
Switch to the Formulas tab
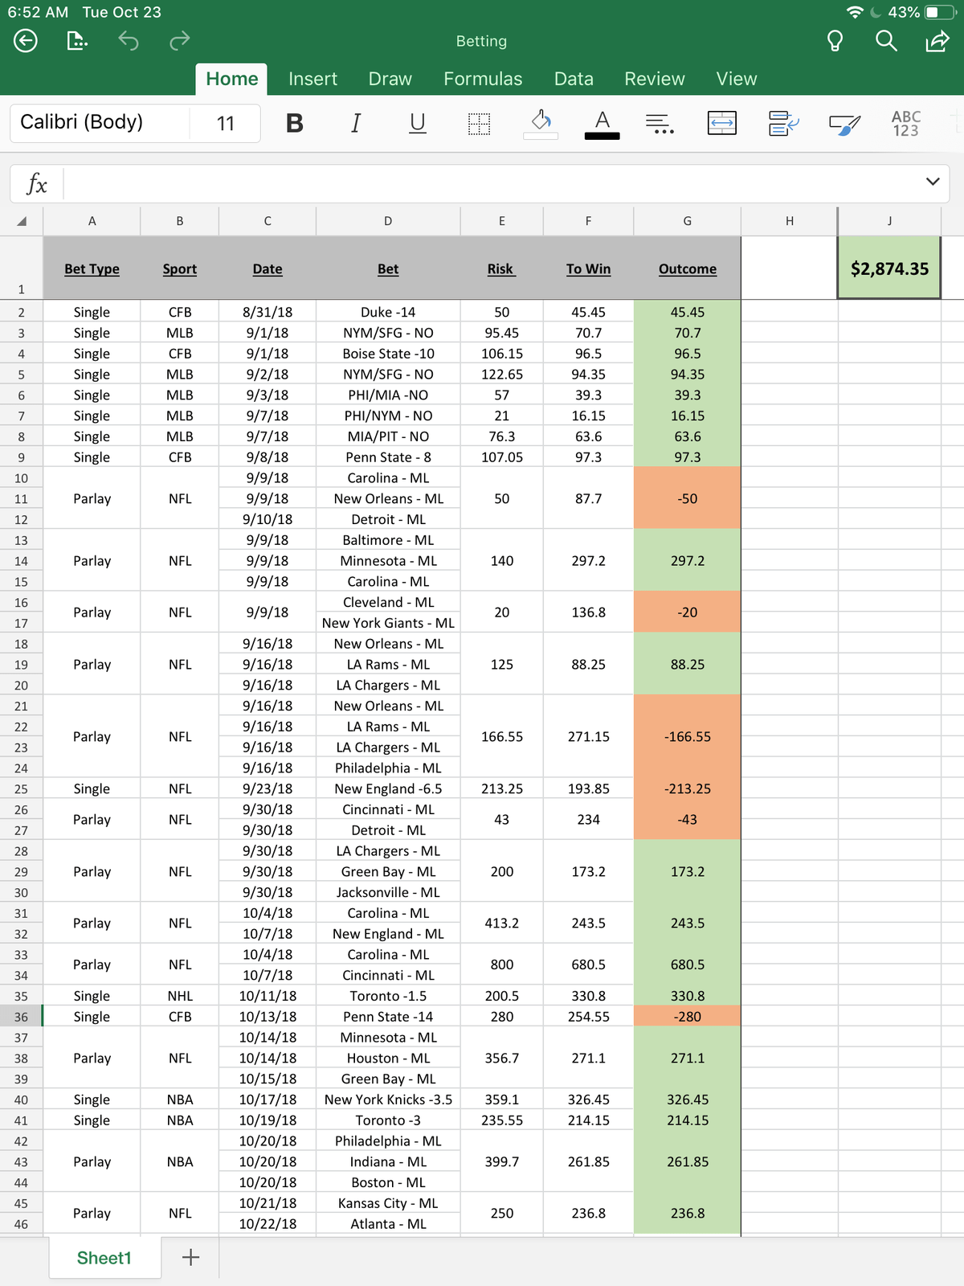[483, 79]
